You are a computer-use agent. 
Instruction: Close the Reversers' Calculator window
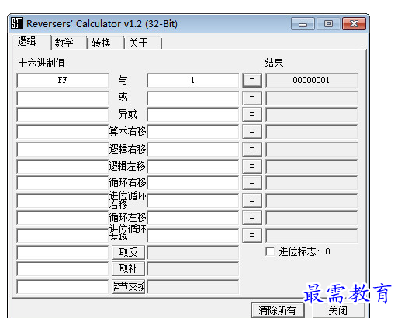point(354,24)
